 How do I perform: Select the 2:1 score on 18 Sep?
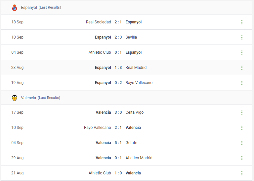118,22
